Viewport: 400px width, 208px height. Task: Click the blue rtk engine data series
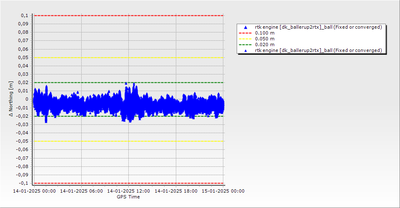coord(129,103)
